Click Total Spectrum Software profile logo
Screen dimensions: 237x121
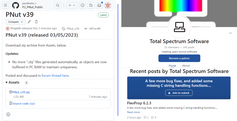pos(179,27)
